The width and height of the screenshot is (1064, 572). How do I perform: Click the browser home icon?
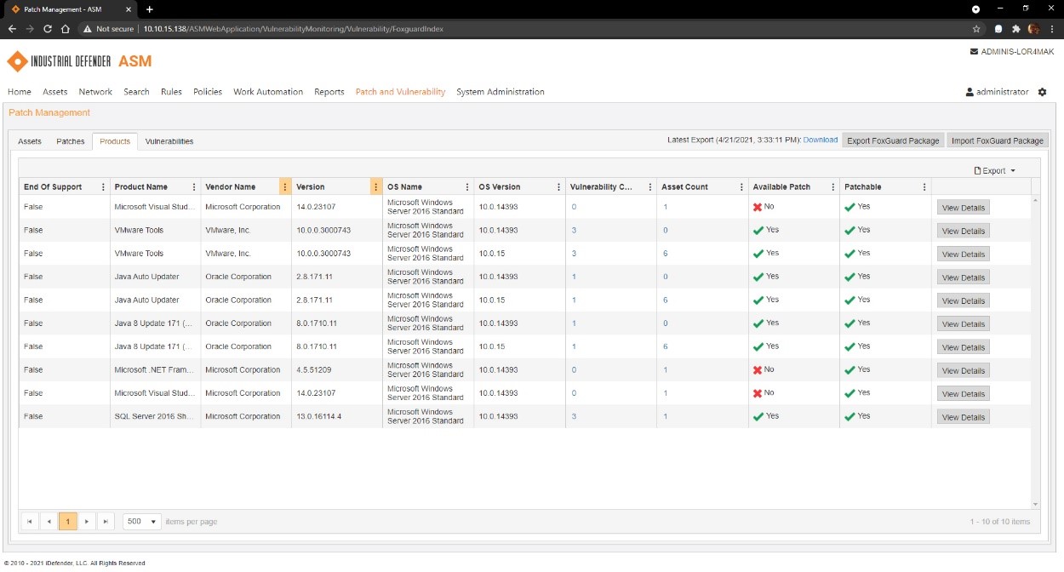click(x=66, y=29)
